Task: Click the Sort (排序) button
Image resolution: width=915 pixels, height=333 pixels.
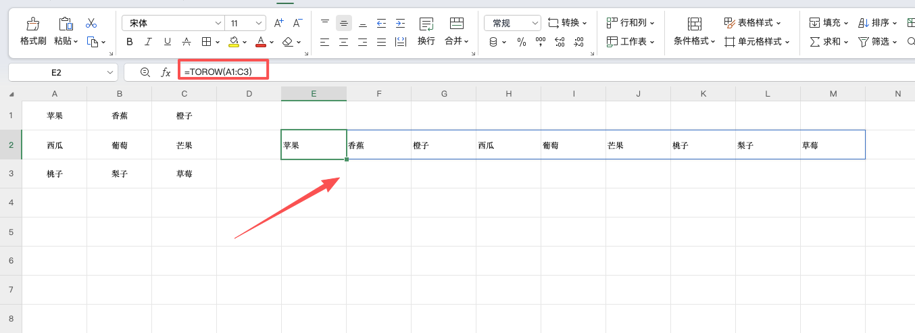Action: pos(878,23)
